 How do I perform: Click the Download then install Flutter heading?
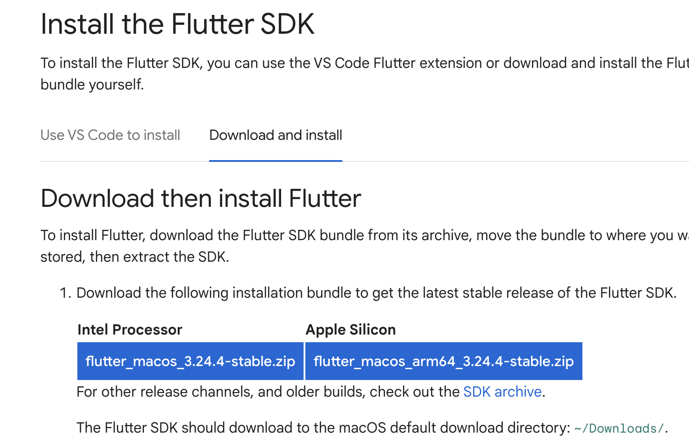(201, 198)
